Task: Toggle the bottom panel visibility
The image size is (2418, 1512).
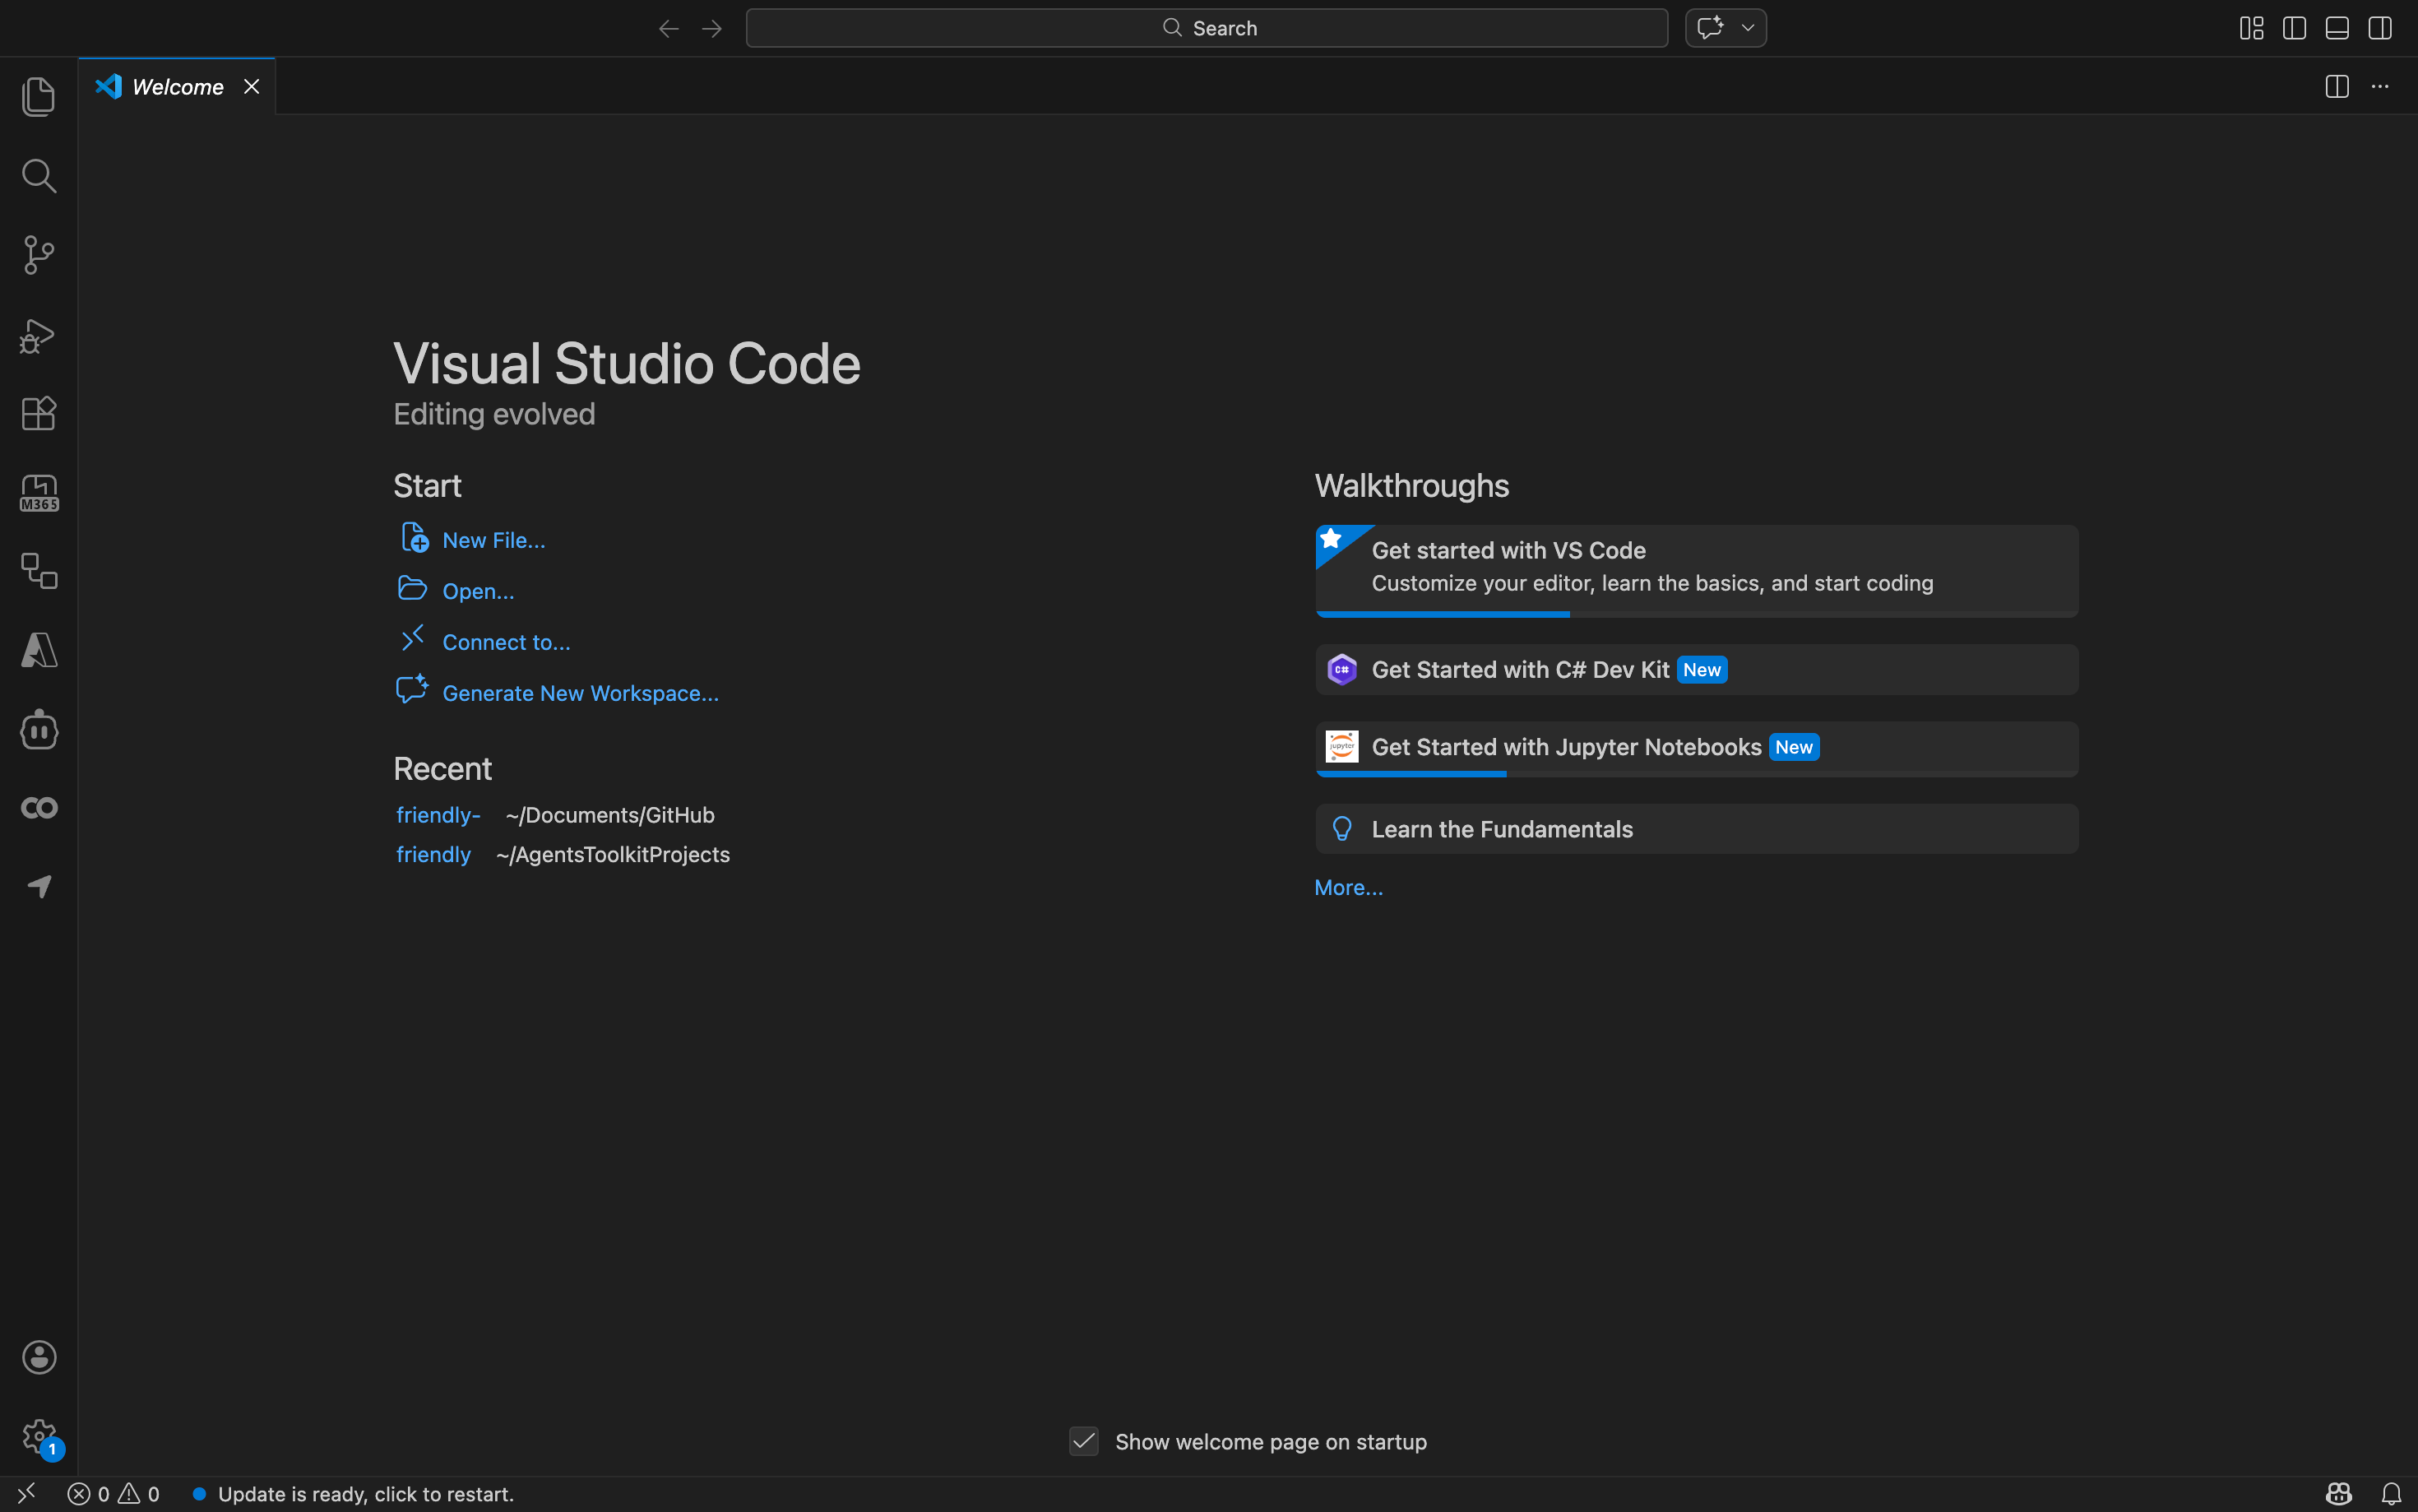Action: (x=2337, y=28)
